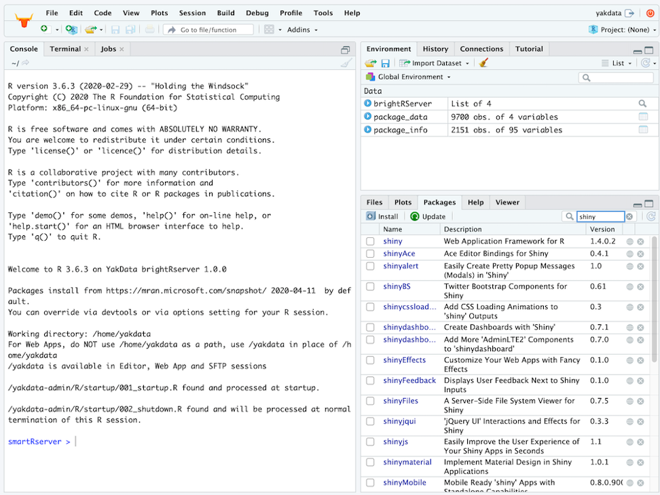Click the clear console broom icon

click(346, 63)
